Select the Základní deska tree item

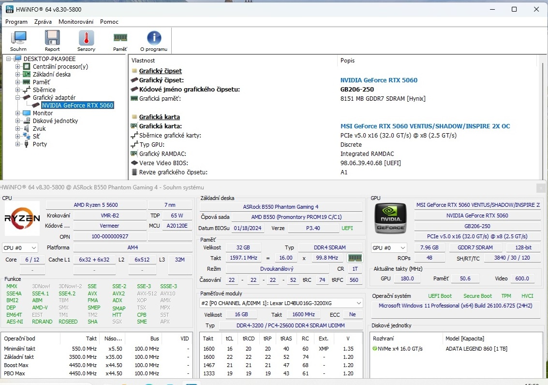[51, 75]
